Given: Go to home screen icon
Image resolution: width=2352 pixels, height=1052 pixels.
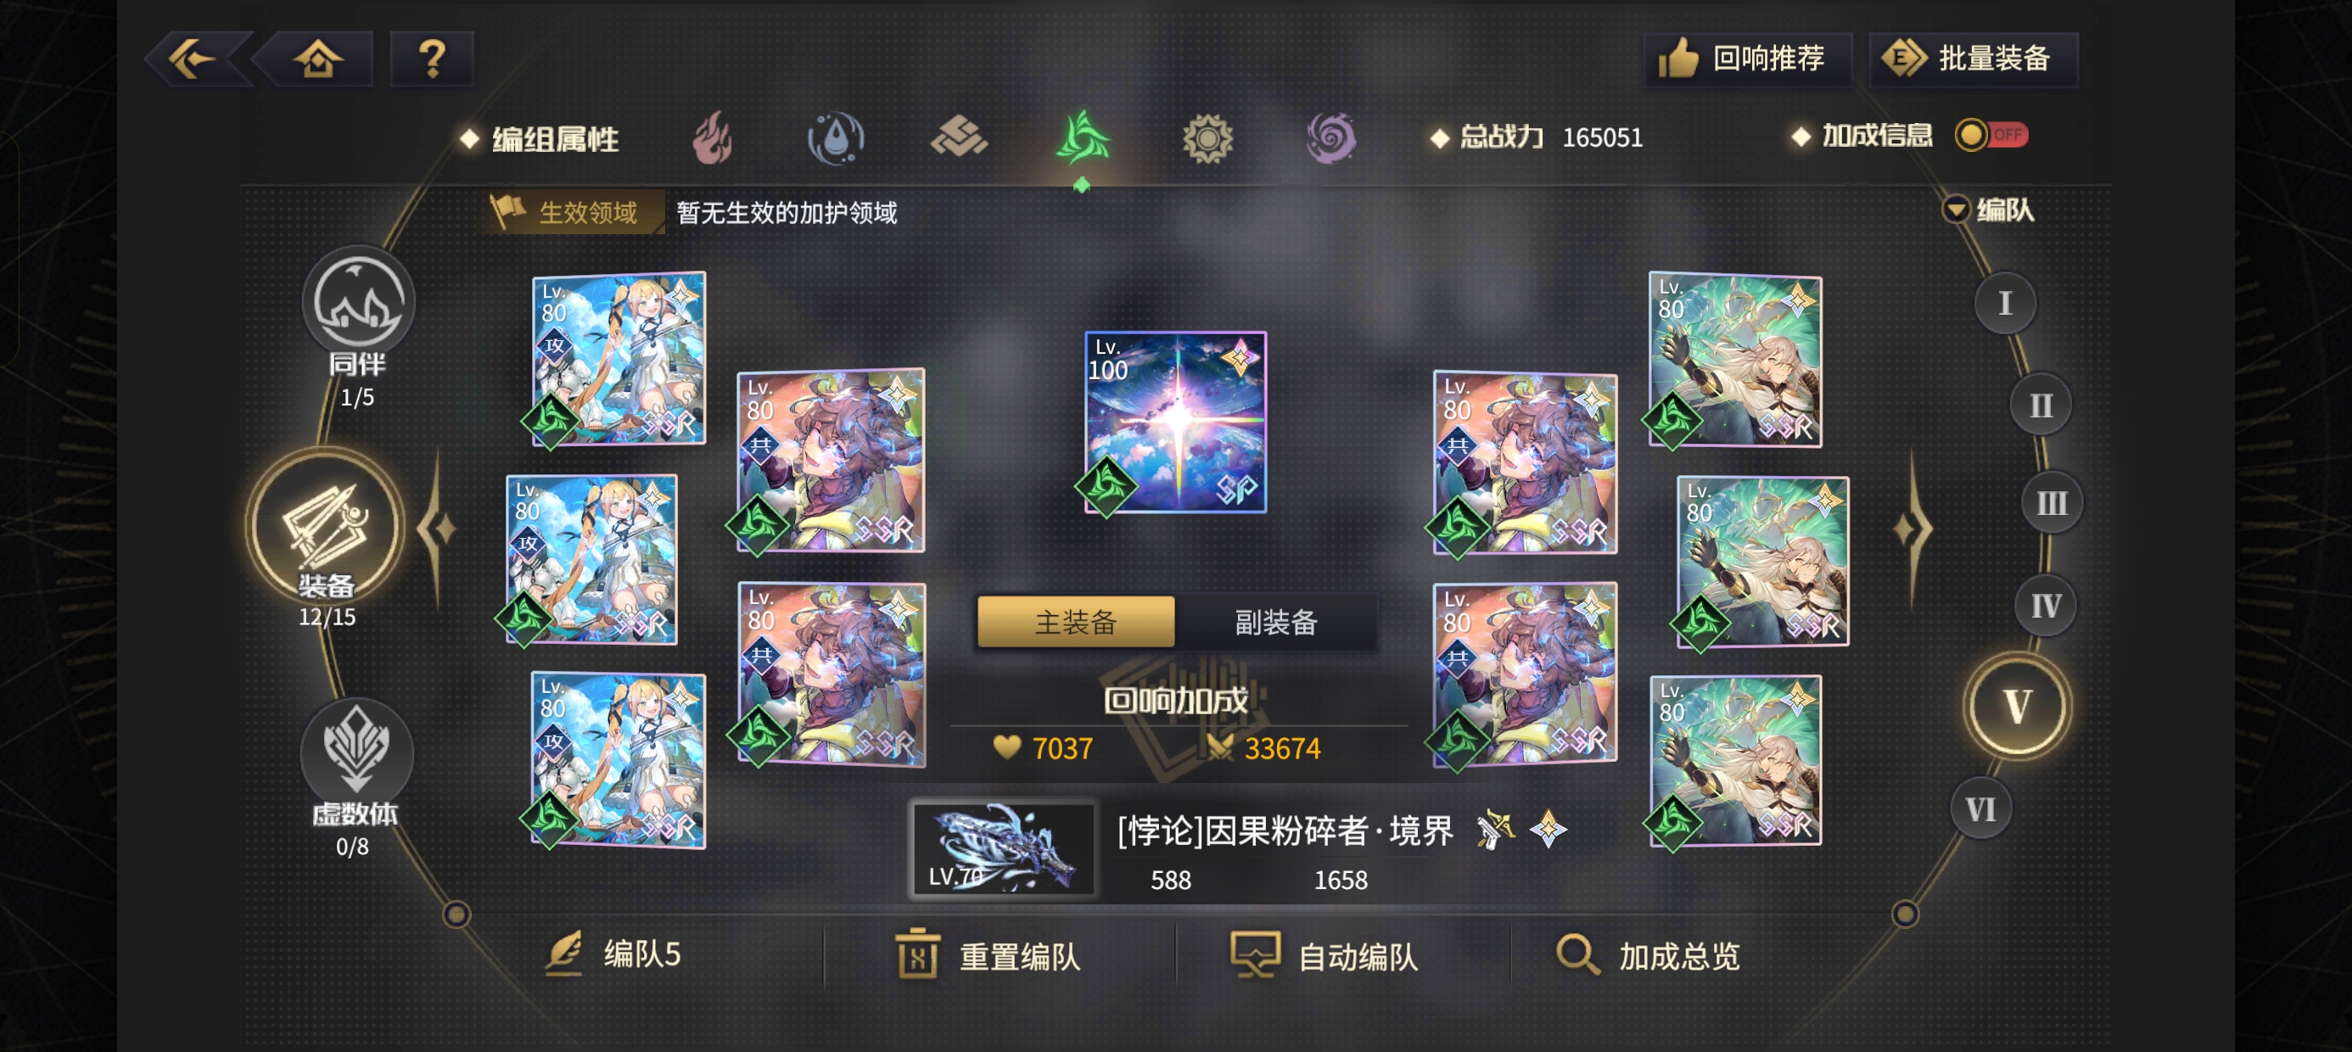Looking at the screenshot, I should (316, 59).
